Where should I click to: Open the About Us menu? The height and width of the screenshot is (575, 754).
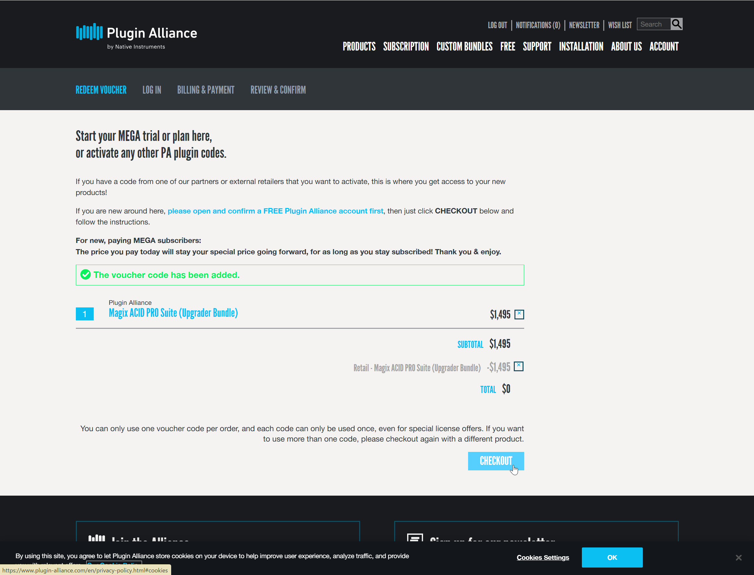tap(626, 46)
